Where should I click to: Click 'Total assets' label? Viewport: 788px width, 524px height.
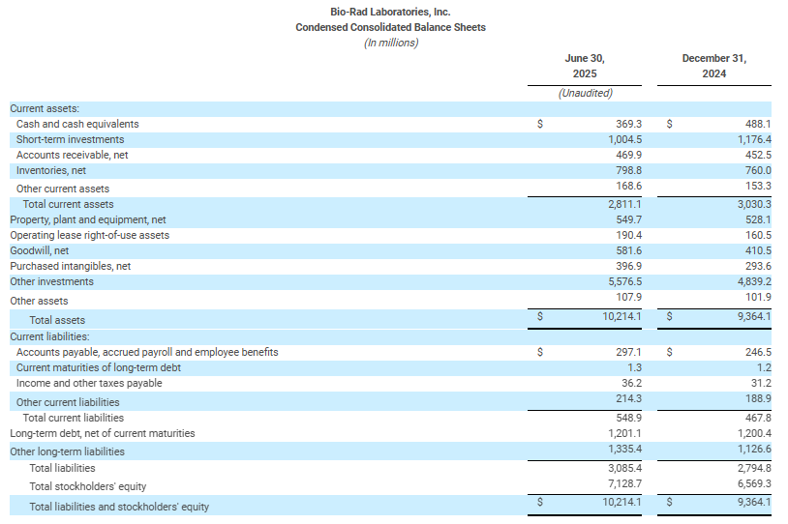click(57, 320)
